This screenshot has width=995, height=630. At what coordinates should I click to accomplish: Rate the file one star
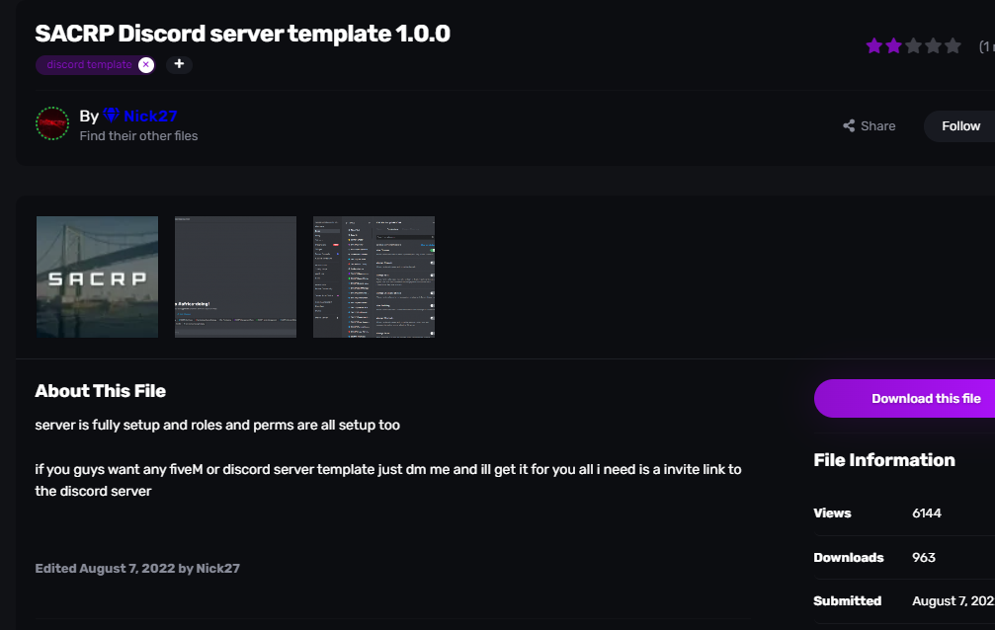tap(874, 46)
